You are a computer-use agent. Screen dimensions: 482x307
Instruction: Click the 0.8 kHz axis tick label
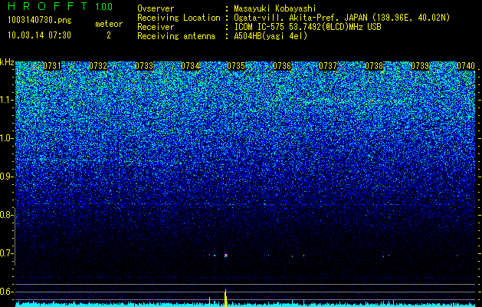(5, 215)
